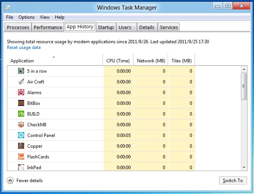Click the InkPad app icon
The image size is (254, 194).
(x=21, y=167)
